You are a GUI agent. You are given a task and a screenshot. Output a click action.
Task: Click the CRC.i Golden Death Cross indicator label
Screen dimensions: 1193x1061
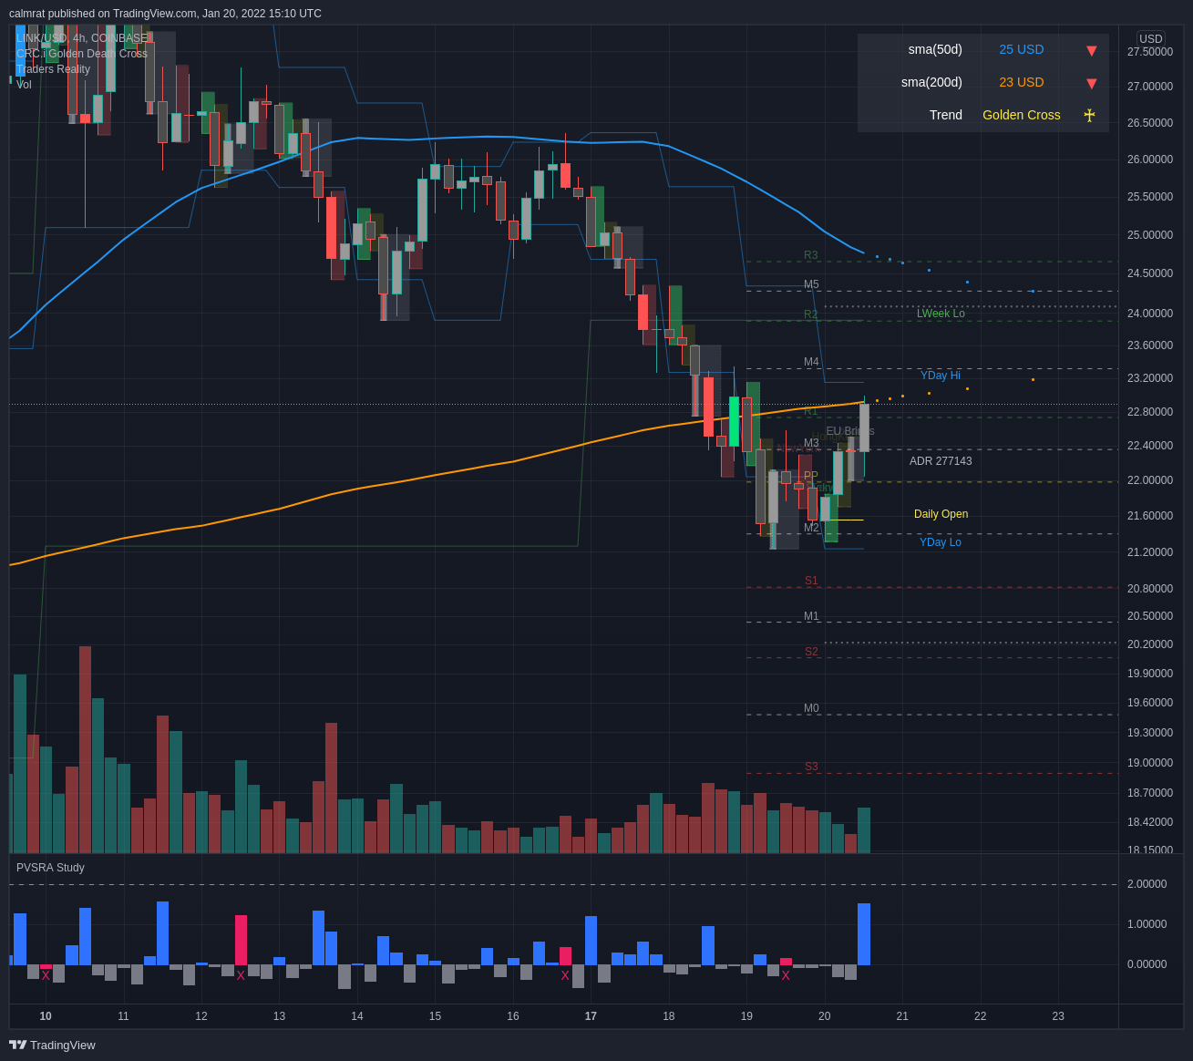click(x=82, y=54)
